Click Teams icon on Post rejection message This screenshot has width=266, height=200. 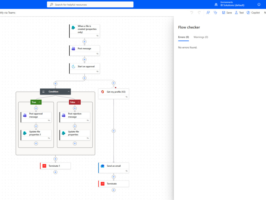click(x=64, y=115)
